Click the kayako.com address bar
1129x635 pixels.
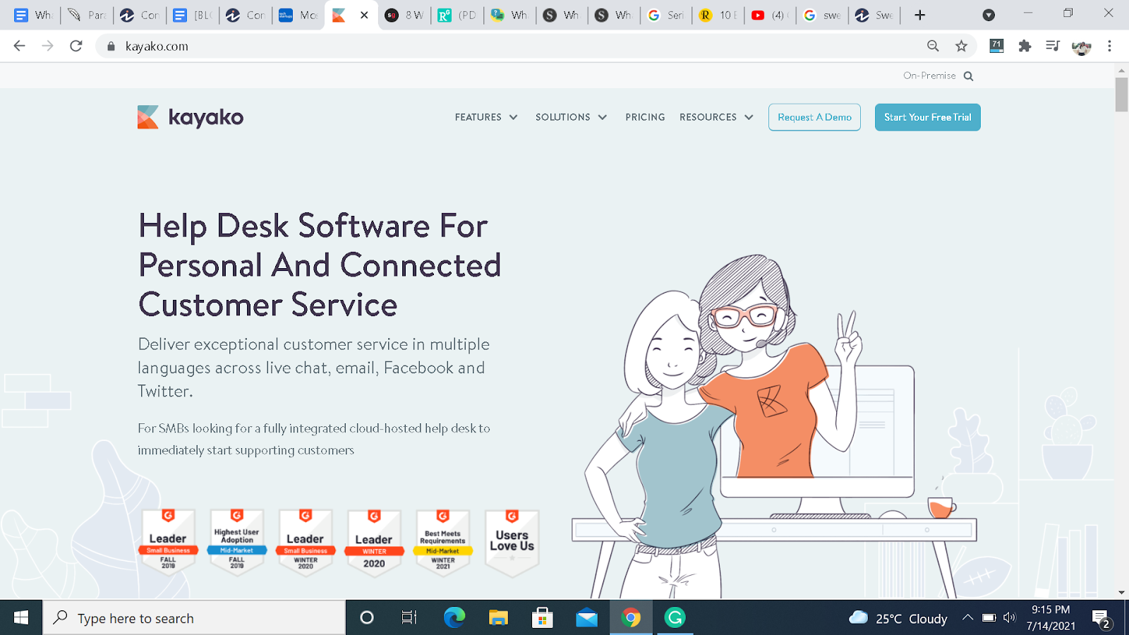[x=508, y=46]
